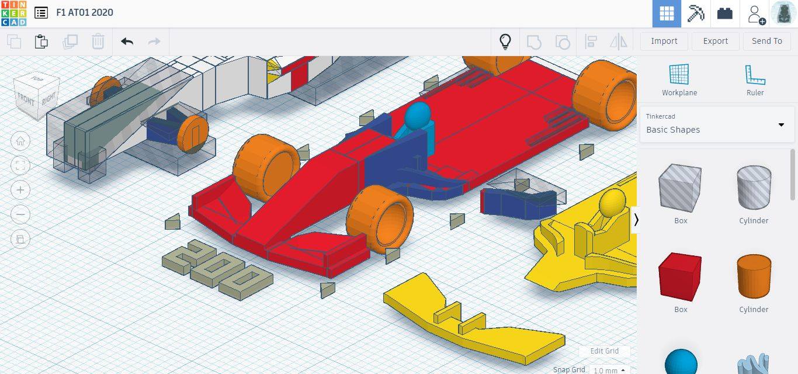Activate the 3D design grid view
Image resolution: width=798 pixels, height=374 pixels.
pyautogui.click(x=667, y=13)
